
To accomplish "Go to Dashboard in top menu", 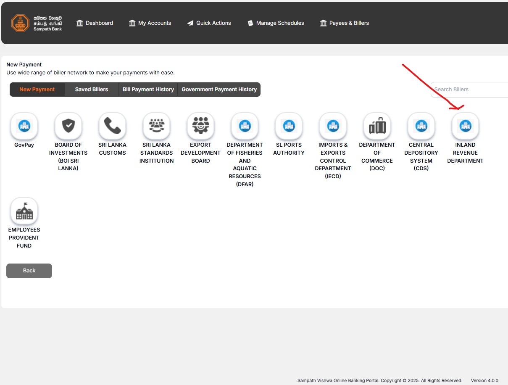I will 95,23.
